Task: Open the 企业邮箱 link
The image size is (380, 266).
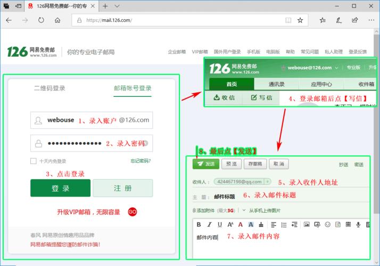Action: point(177,52)
